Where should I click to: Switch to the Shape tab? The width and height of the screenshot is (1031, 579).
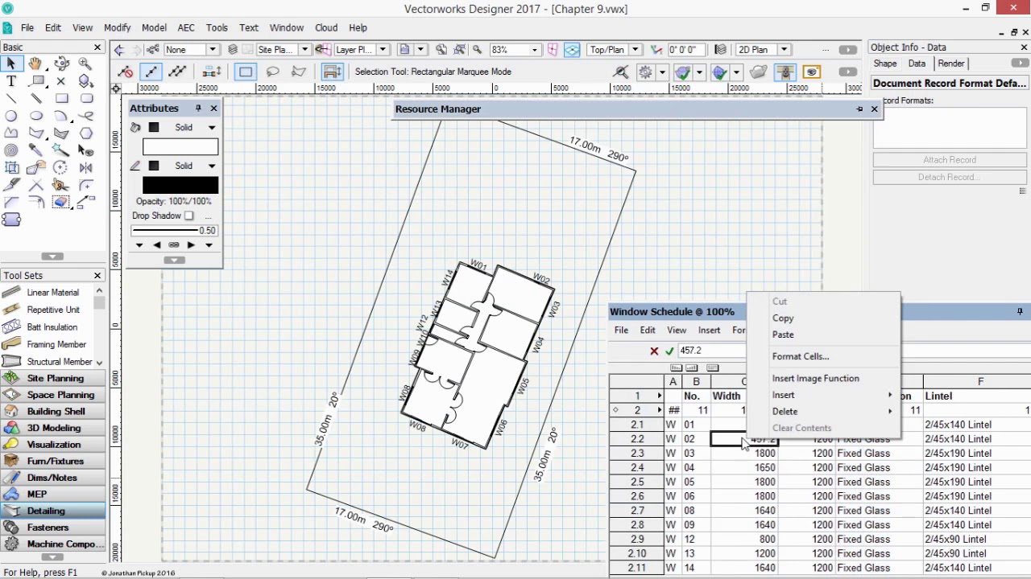pos(885,64)
